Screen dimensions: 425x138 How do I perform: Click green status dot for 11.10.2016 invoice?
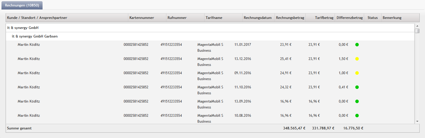point(357,87)
